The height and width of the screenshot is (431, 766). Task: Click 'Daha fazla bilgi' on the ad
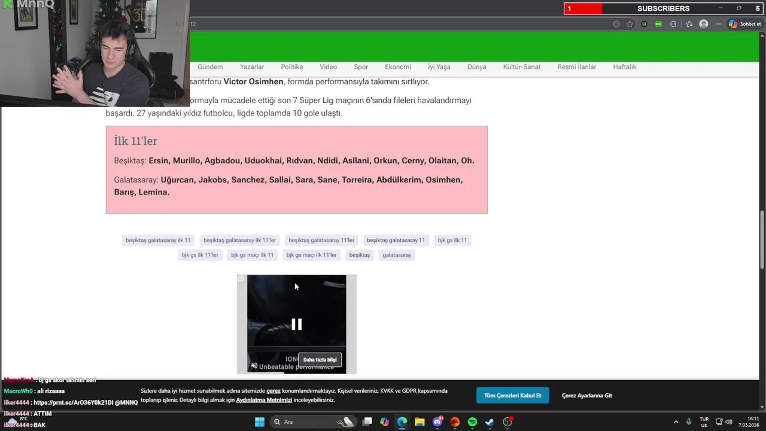(320, 360)
